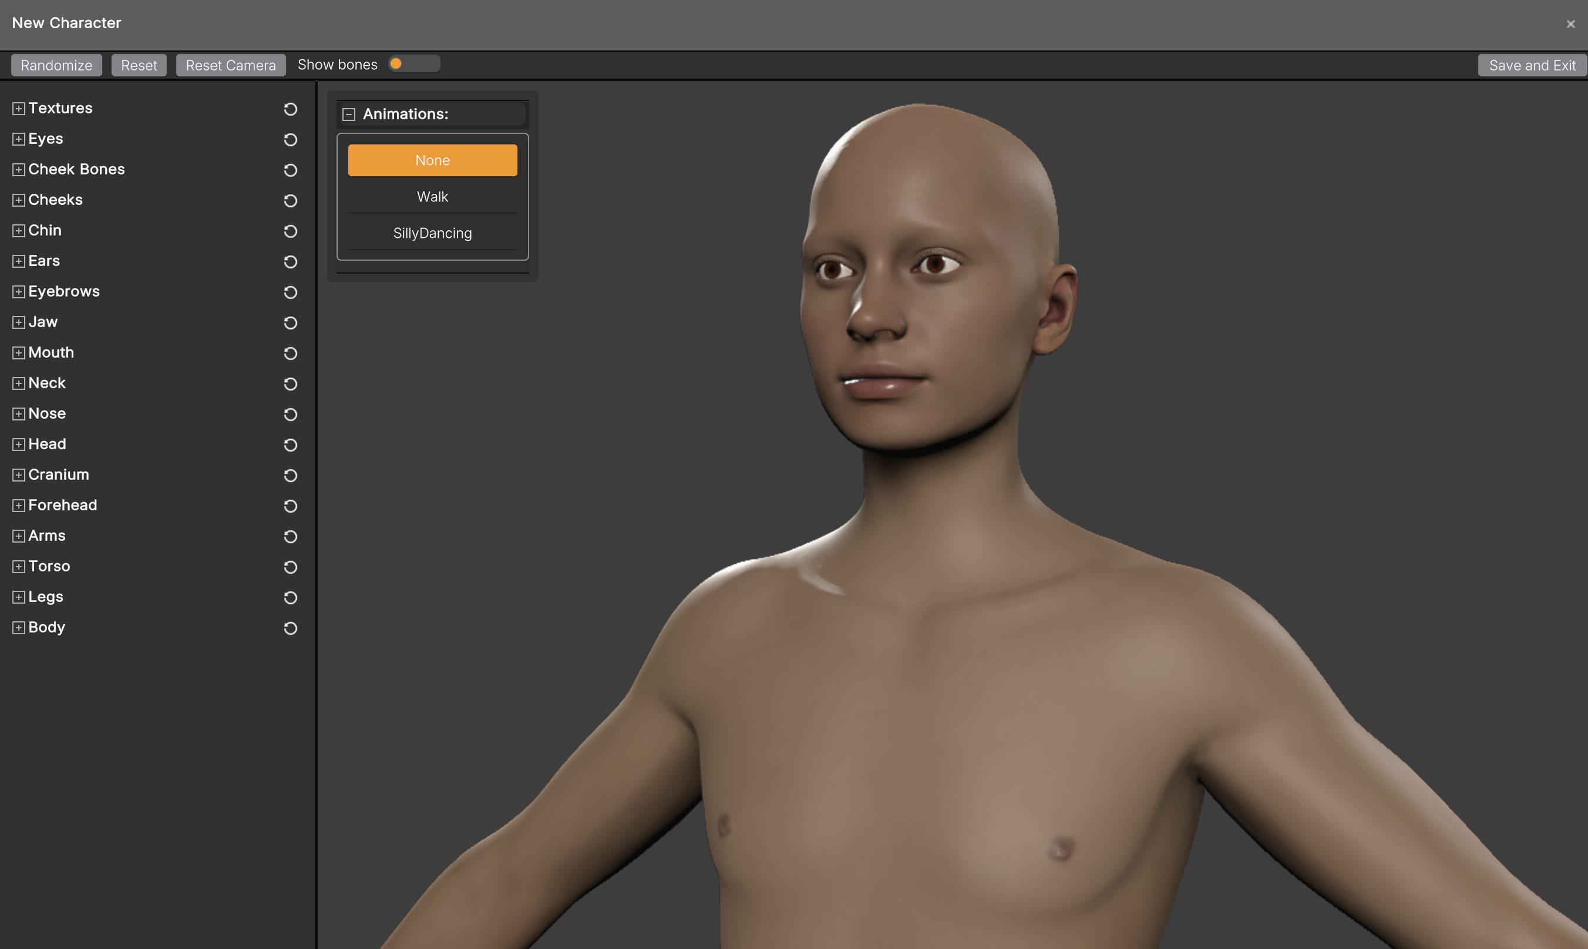Select the Walk animation

432,196
